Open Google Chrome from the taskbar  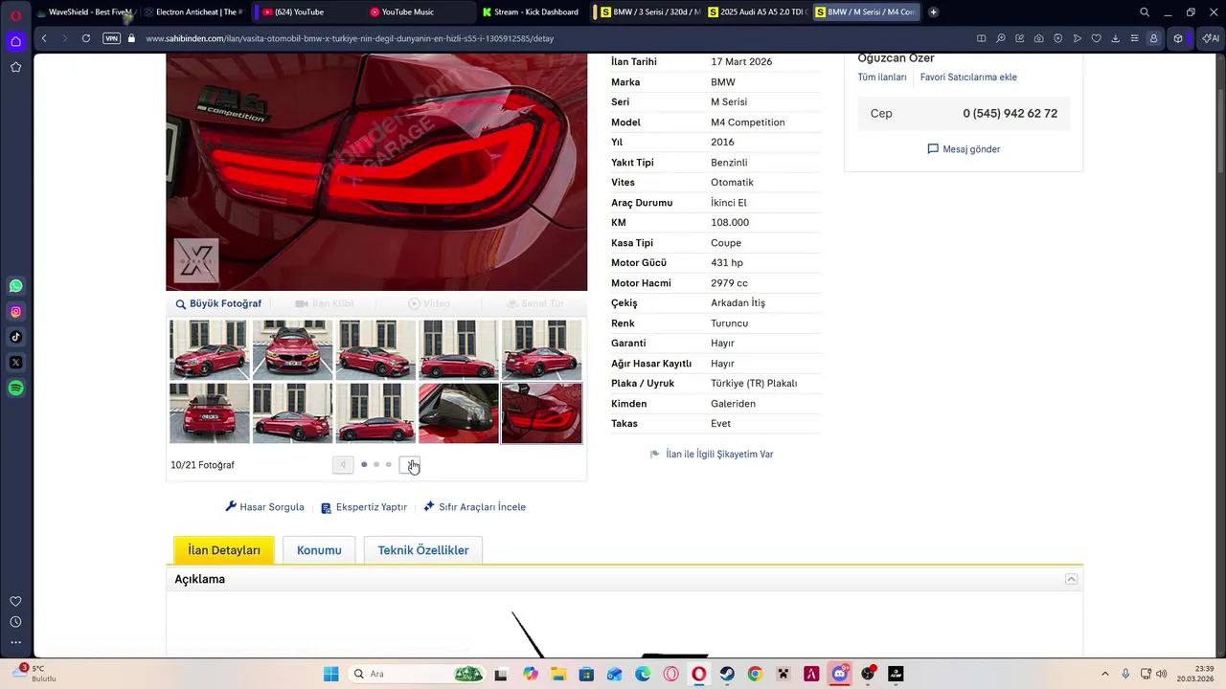pyautogui.click(x=755, y=674)
